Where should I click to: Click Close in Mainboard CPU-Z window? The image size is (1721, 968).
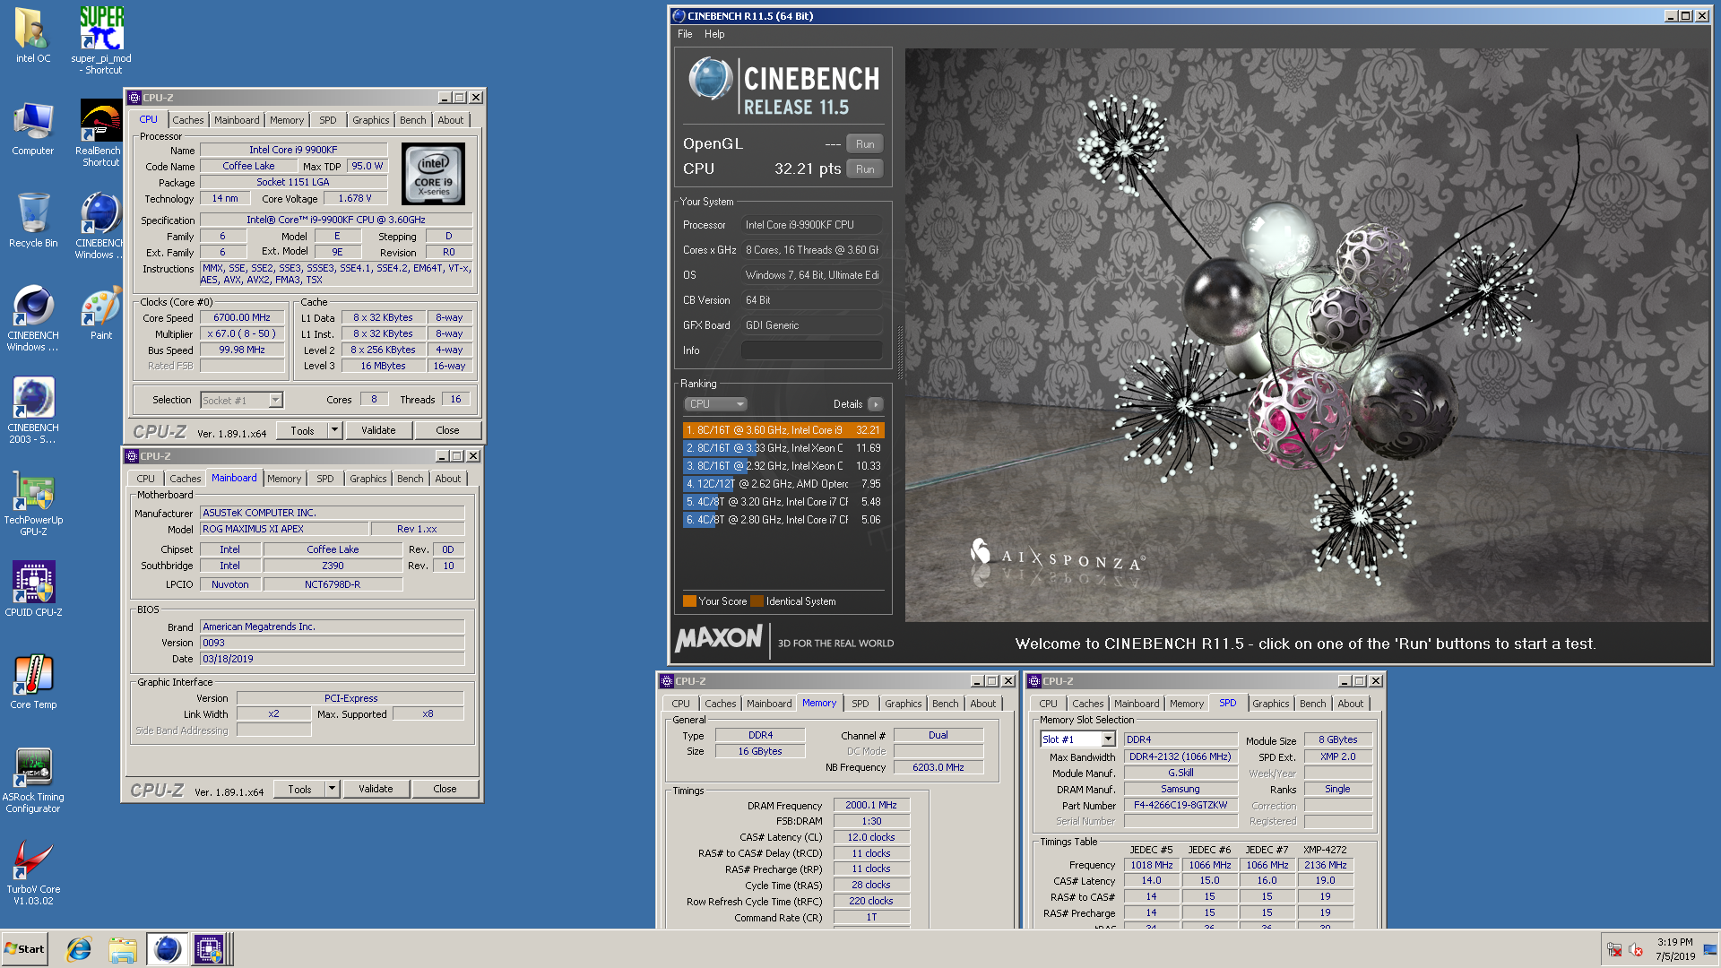coord(445,789)
